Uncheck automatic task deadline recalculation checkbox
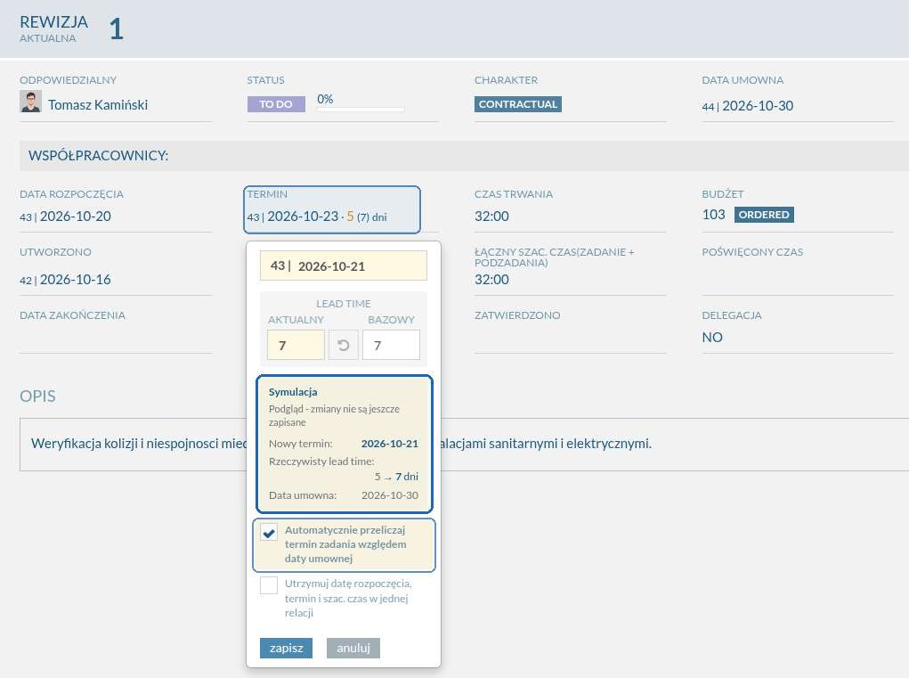Screen dimensions: 909x678 pos(269,533)
